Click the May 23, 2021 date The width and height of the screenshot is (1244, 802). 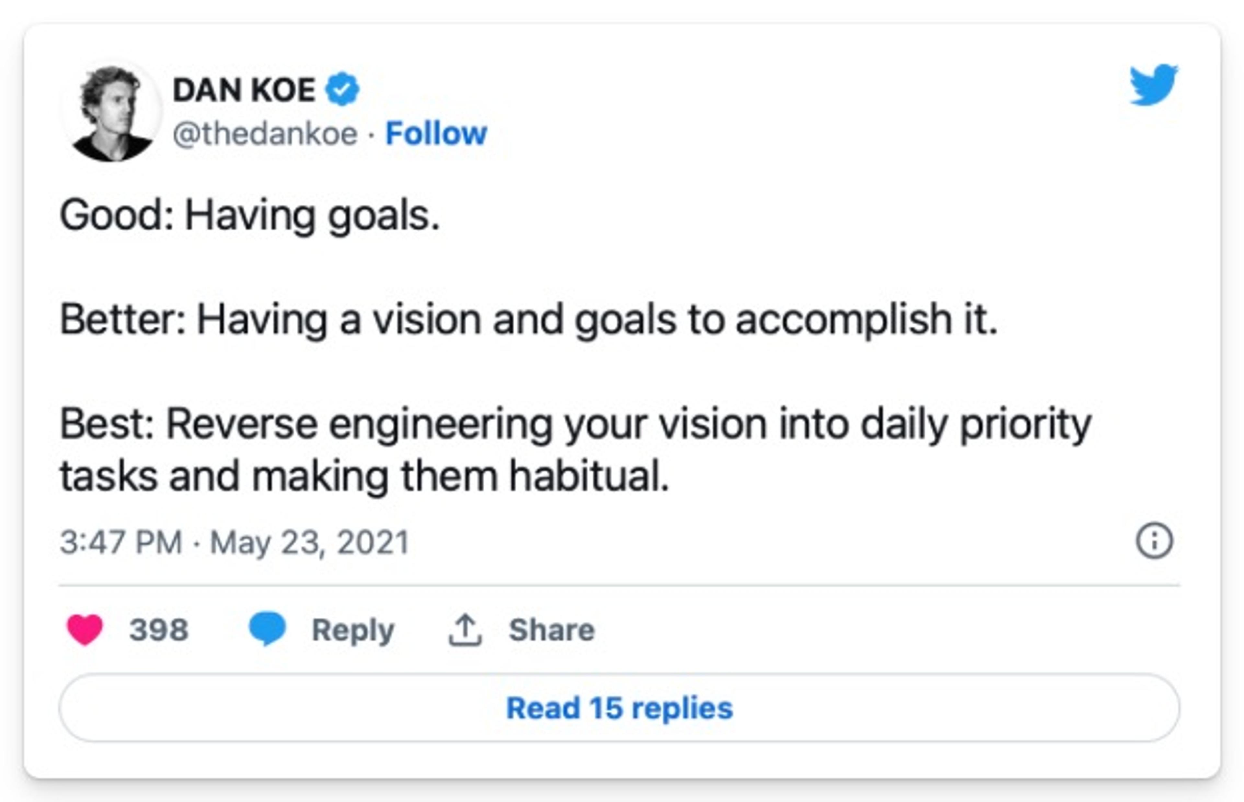pos(309,542)
